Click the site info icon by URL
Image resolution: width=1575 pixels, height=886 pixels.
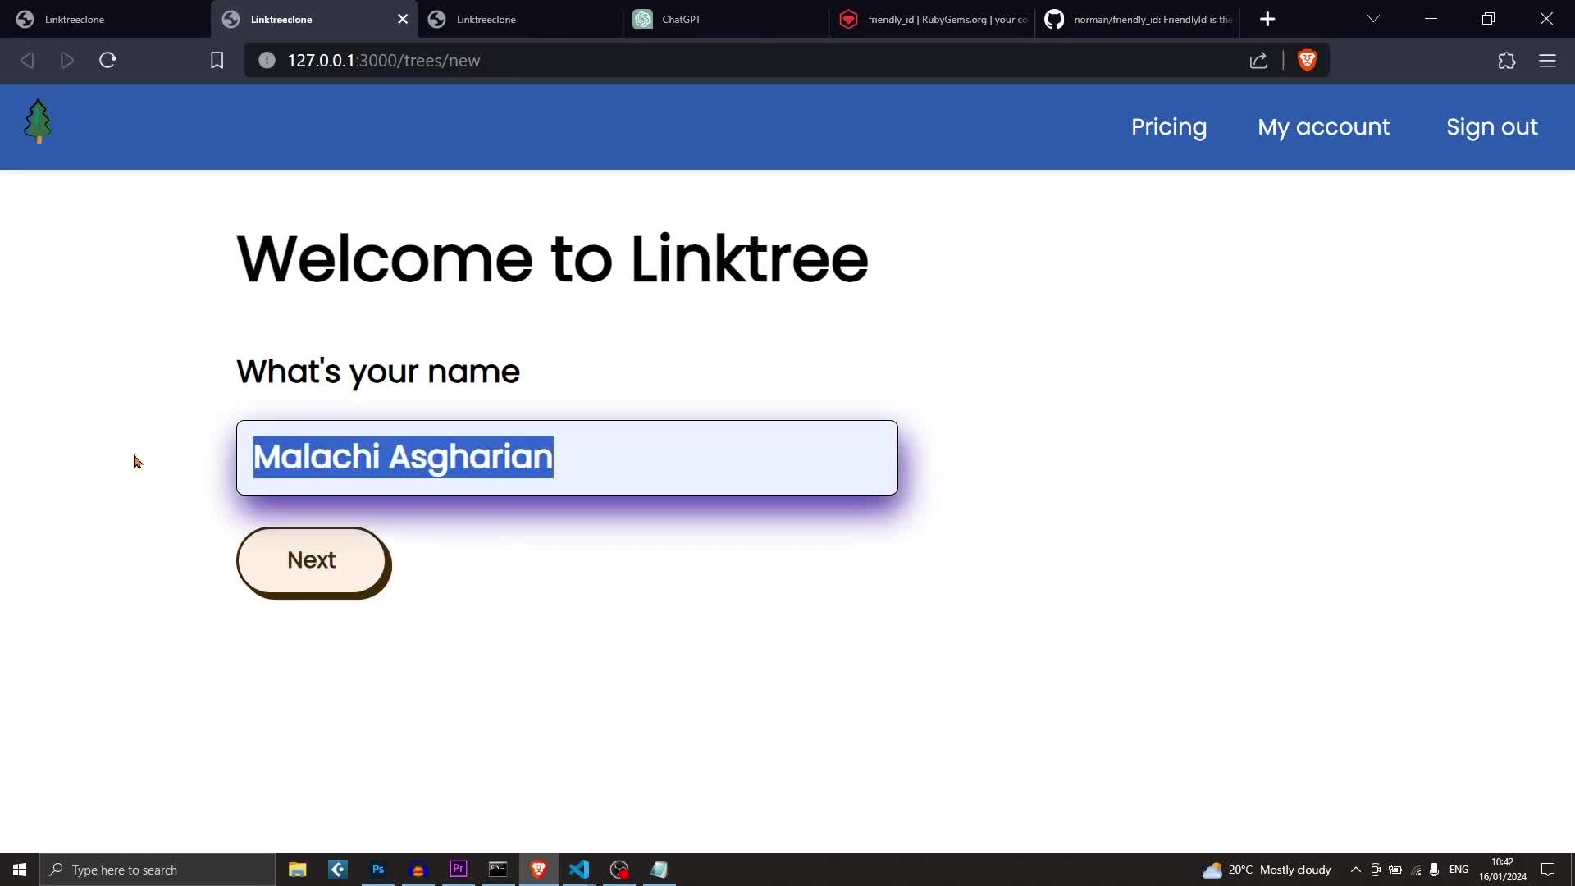pos(267,61)
